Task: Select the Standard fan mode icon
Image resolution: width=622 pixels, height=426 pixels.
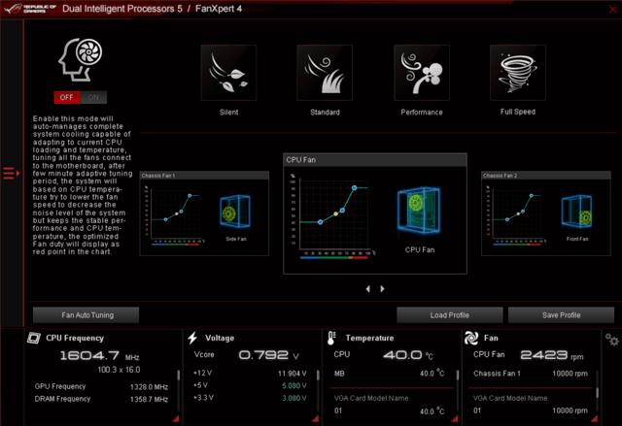Action: (x=325, y=73)
